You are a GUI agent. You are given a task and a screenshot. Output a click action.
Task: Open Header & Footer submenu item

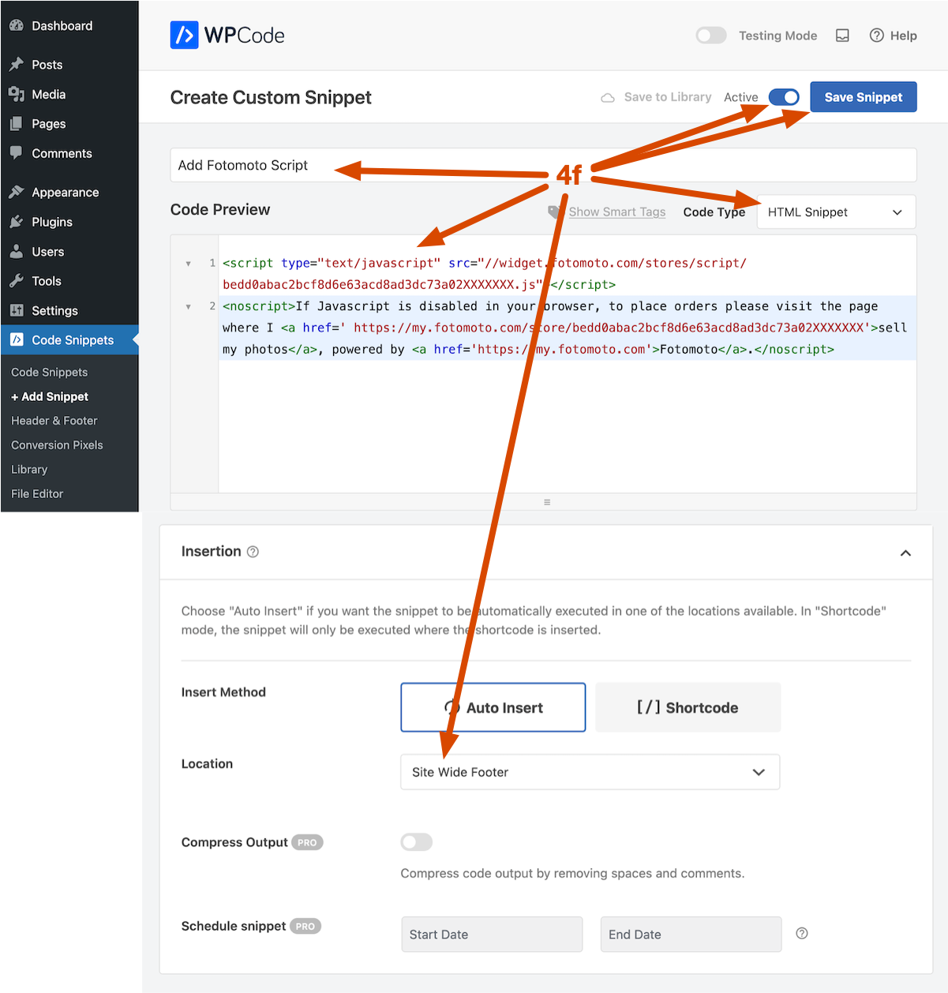54,421
